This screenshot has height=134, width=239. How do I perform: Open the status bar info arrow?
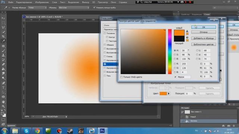[66, 117]
